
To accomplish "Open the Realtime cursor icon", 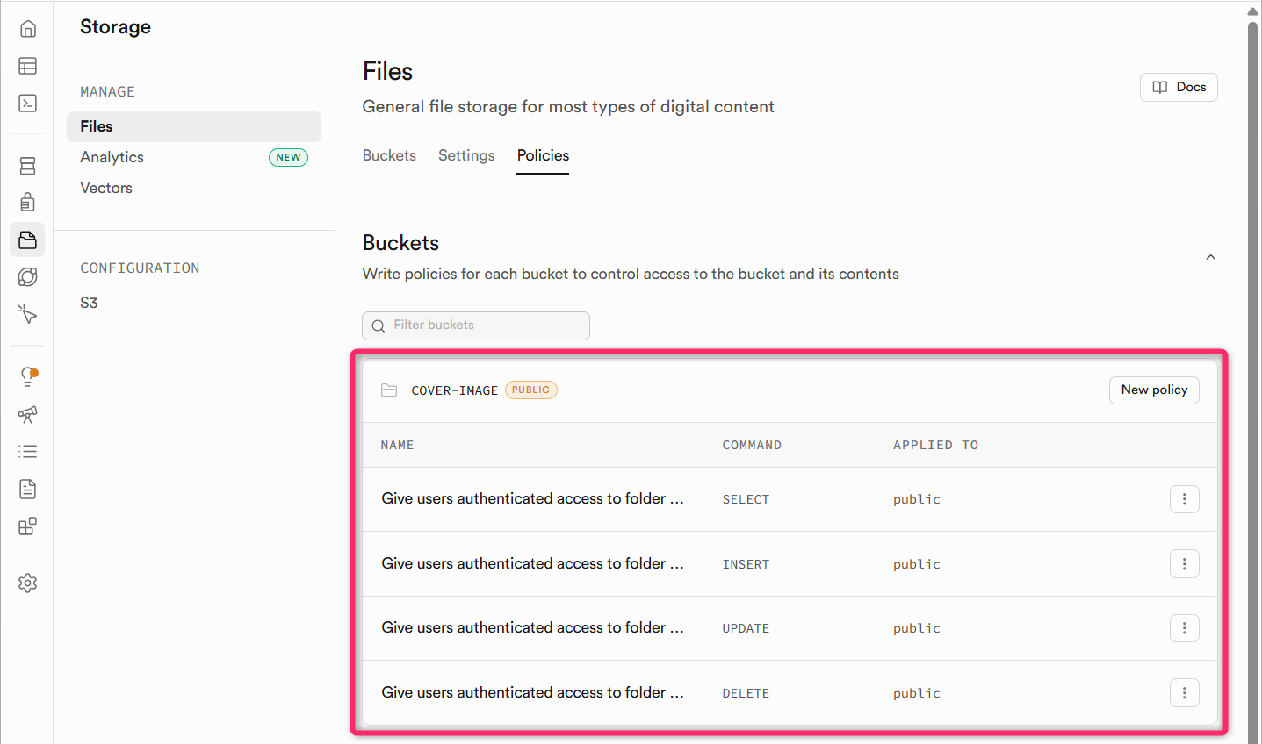I will coord(28,314).
